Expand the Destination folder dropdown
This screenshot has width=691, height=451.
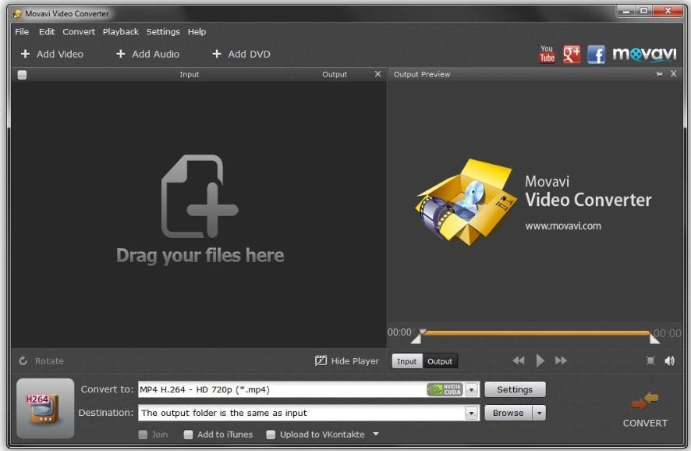pyautogui.click(x=472, y=412)
